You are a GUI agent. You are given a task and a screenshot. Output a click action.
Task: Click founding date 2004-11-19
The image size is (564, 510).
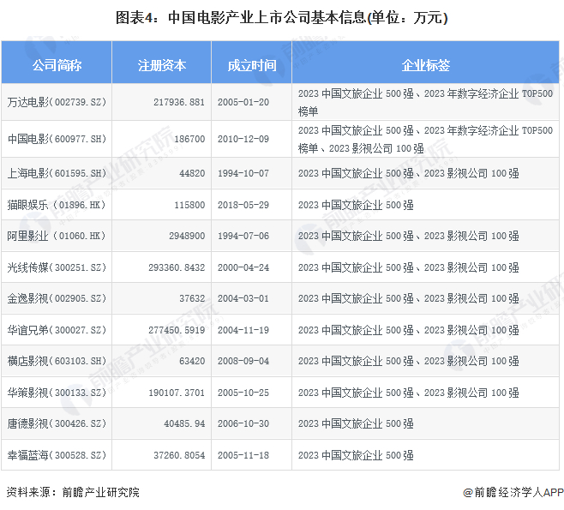pyautogui.click(x=243, y=330)
